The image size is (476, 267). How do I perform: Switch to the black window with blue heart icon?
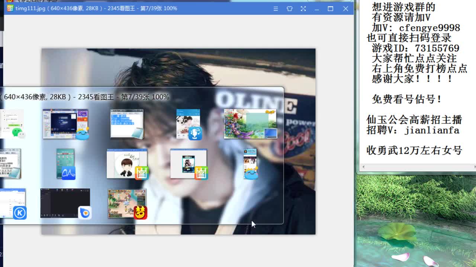pyautogui.click(x=65, y=204)
